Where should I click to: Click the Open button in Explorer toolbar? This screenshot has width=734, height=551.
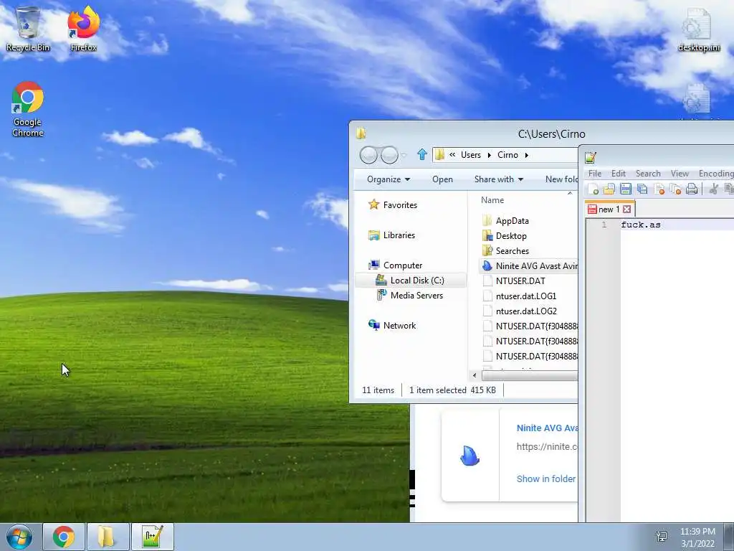pyautogui.click(x=442, y=179)
